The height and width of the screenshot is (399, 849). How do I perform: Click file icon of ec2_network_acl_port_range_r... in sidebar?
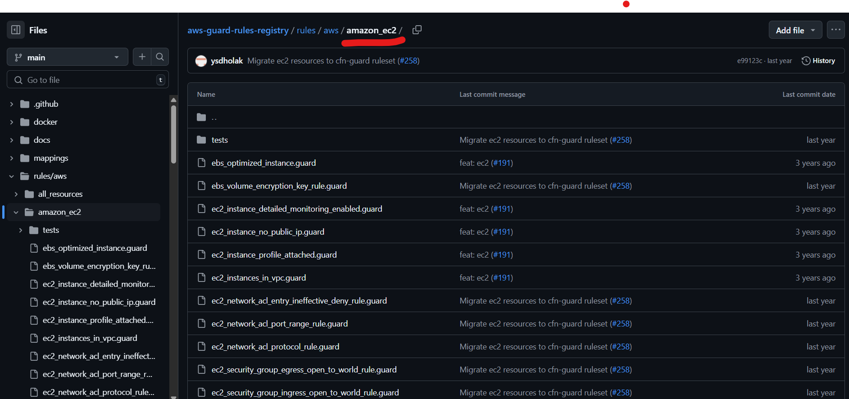point(34,374)
